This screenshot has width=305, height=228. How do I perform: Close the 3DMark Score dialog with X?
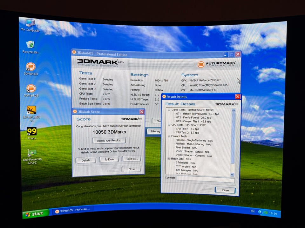[x=142, y=112]
